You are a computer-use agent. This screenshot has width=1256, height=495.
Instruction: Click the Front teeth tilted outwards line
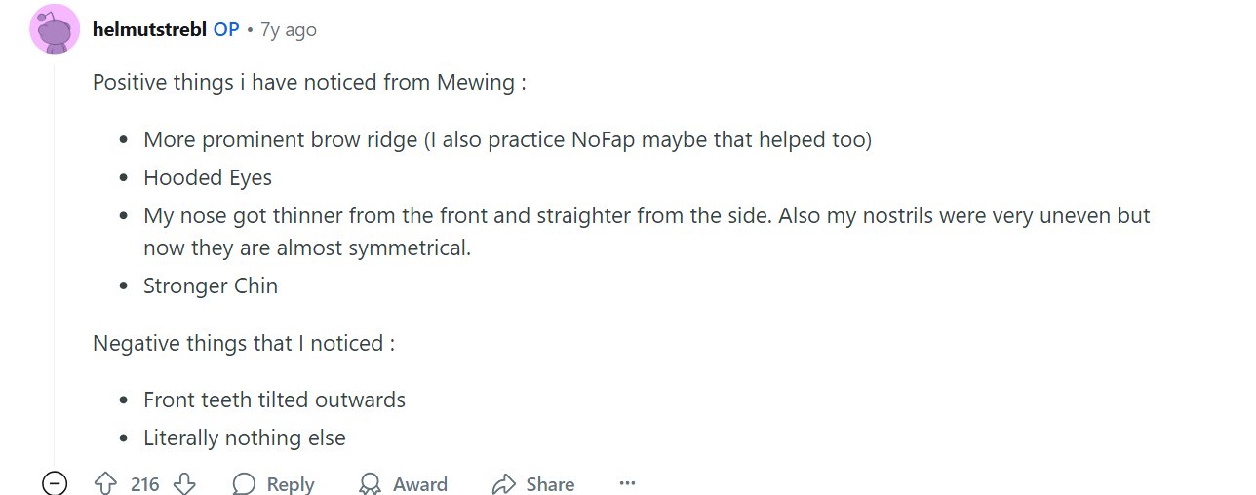274,400
